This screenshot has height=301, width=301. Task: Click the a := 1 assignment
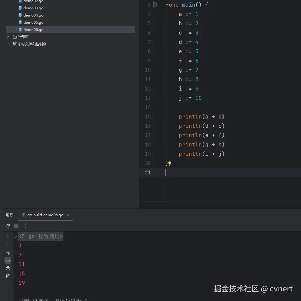coord(189,14)
